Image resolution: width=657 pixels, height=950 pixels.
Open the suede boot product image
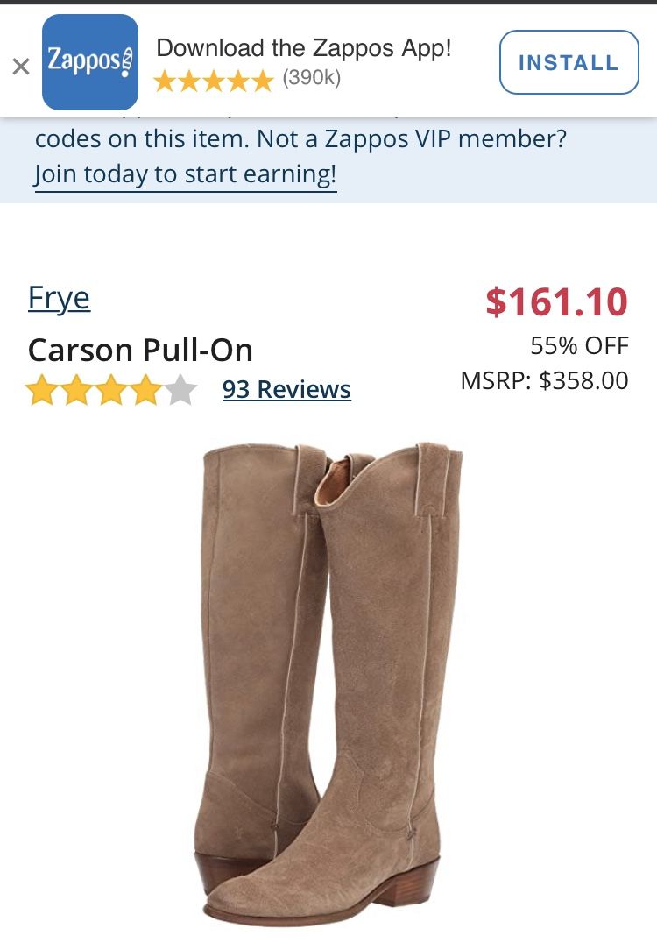point(328,684)
